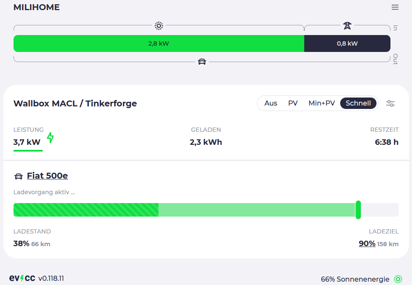Click the evcc logo in the footer

22,278
